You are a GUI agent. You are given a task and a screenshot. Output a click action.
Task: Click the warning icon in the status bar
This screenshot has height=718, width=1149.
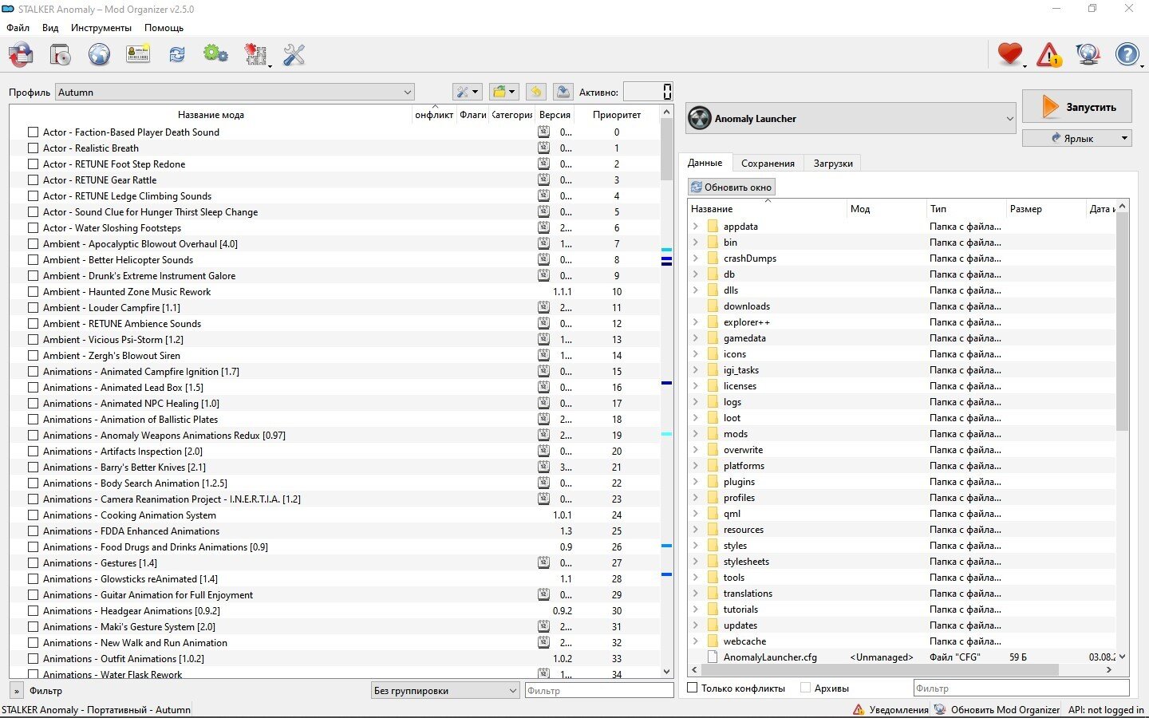pyautogui.click(x=859, y=709)
